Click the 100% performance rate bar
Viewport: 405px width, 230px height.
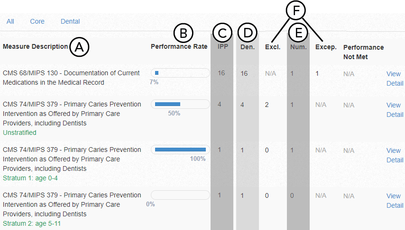pos(180,150)
